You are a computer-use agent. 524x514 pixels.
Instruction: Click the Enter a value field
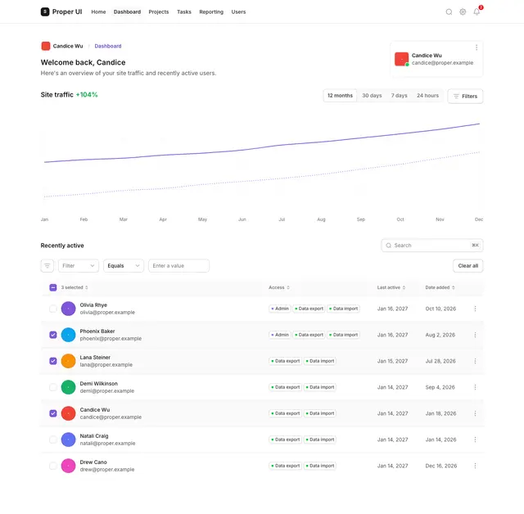tap(178, 266)
